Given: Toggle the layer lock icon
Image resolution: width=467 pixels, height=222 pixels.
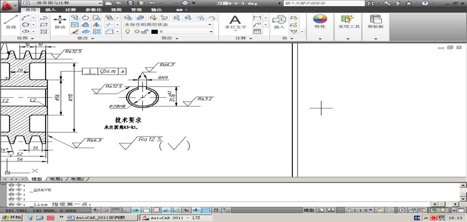Looking at the screenshot, I should click(x=143, y=32).
